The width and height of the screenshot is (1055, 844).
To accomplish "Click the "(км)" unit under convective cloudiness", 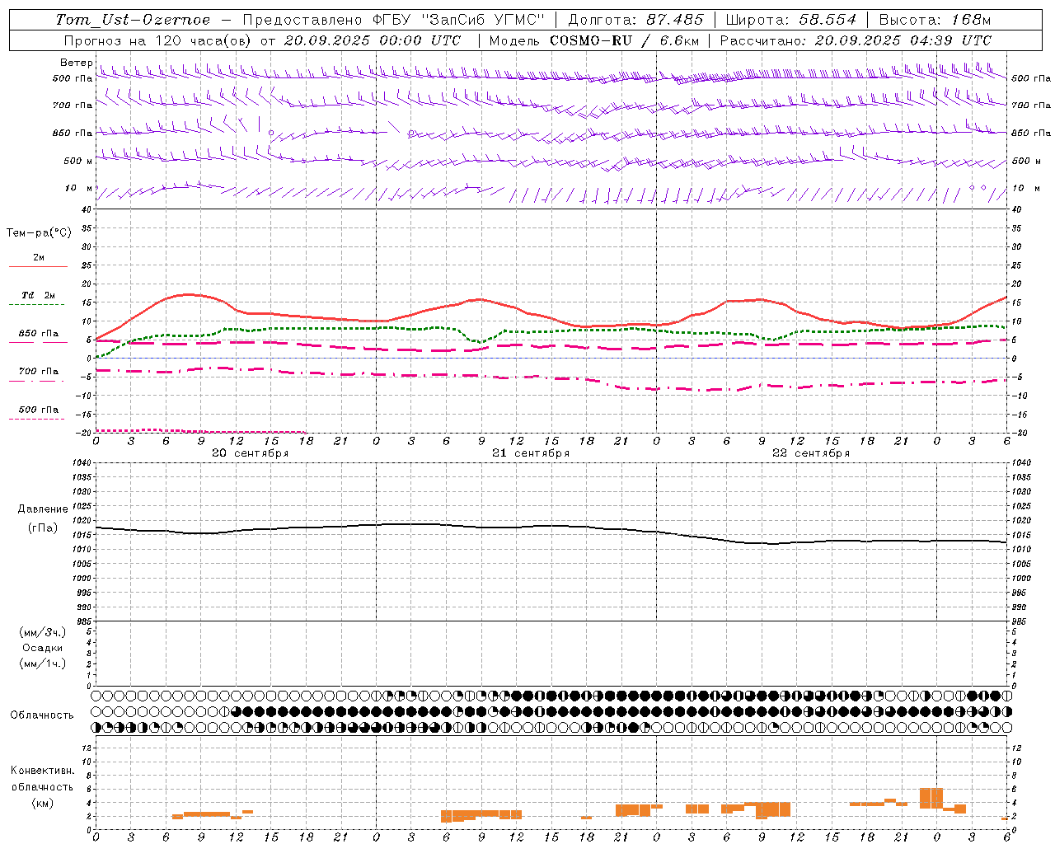I will coord(43,803).
